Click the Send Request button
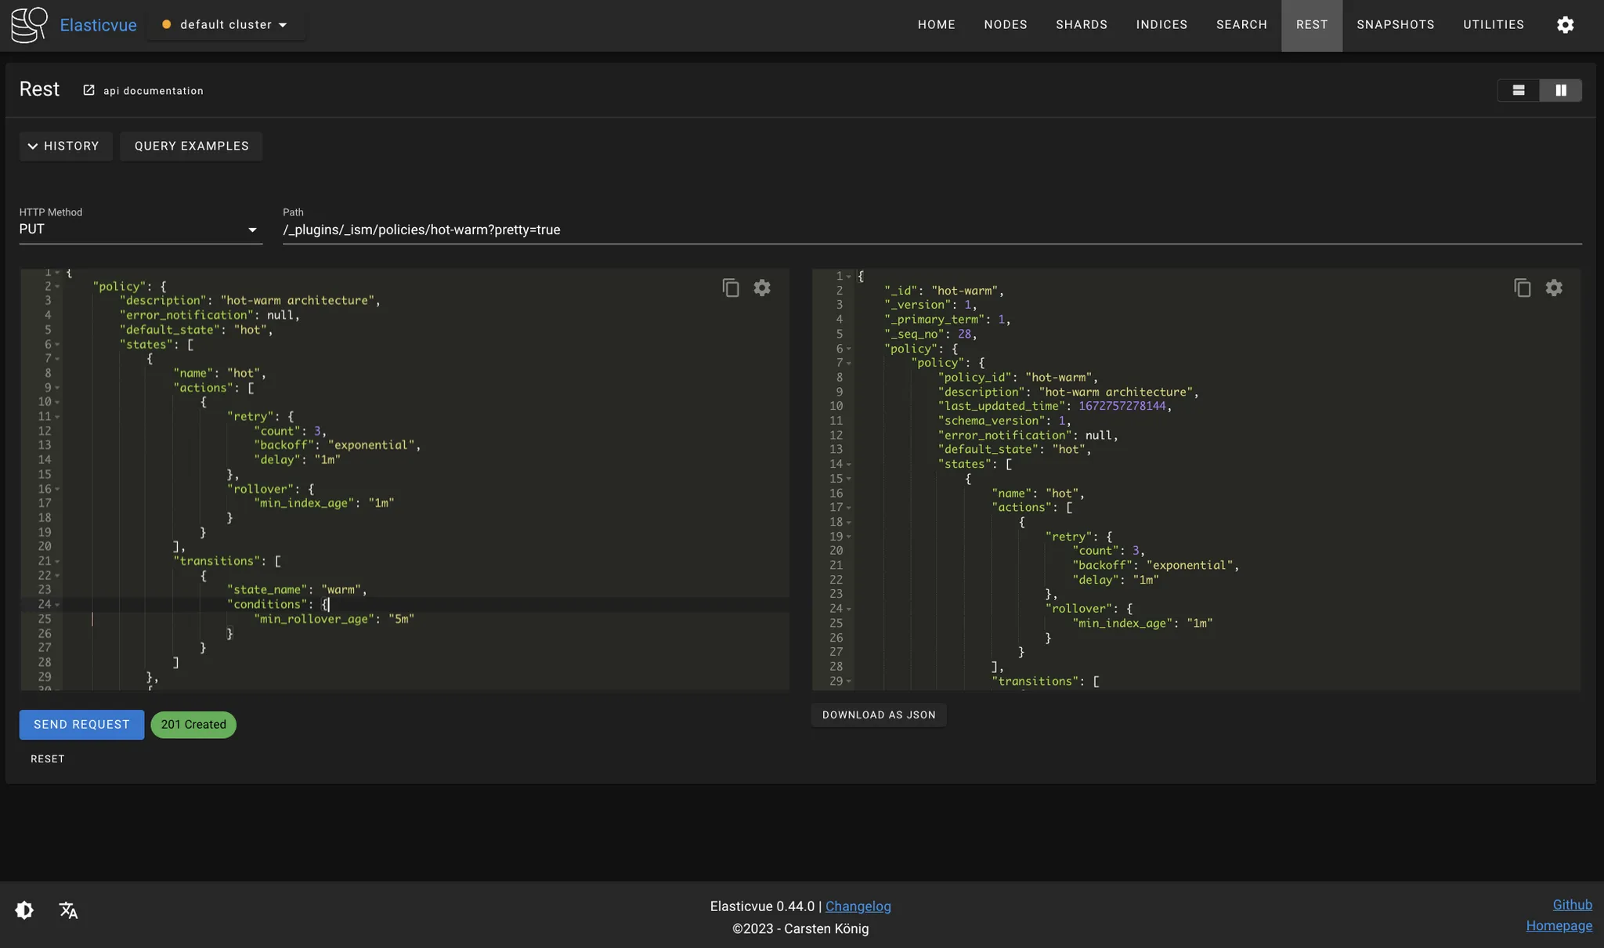Screen dimensions: 1604x948 click(81, 725)
